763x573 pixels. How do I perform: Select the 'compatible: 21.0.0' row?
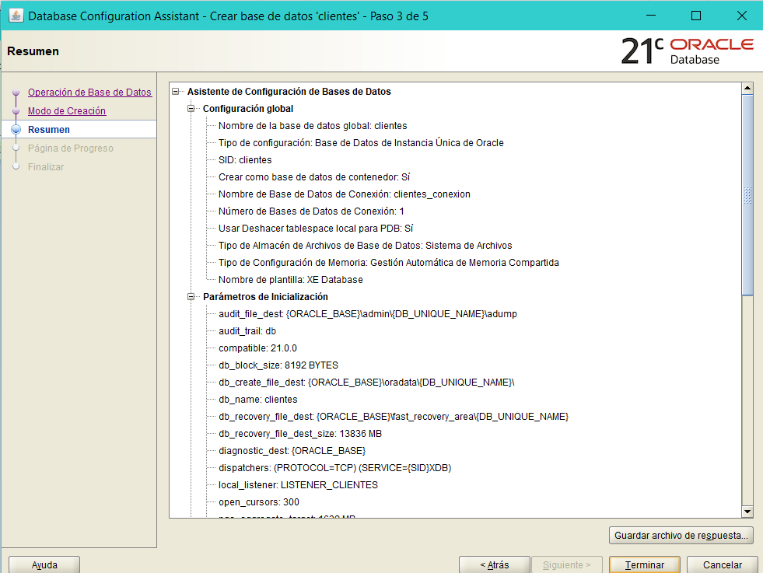coord(257,348)
